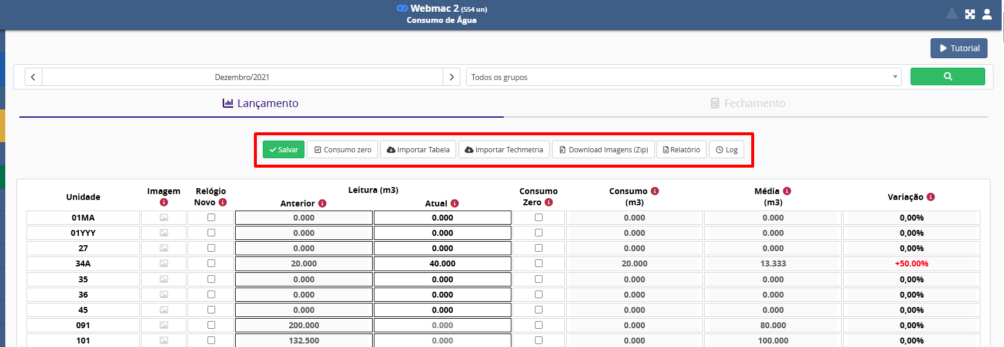The image size is (1004, 347).
Task: Open image icon for unit 36
Action: click(x=164, y=295)
